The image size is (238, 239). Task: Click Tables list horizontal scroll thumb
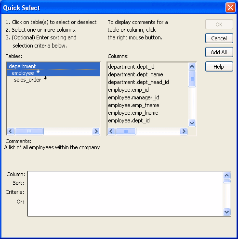pyautogui.click(x=29, y=131)
